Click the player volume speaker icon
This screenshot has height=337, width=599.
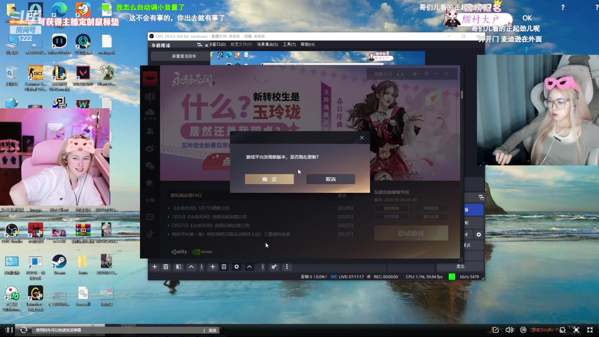point(509,330)
